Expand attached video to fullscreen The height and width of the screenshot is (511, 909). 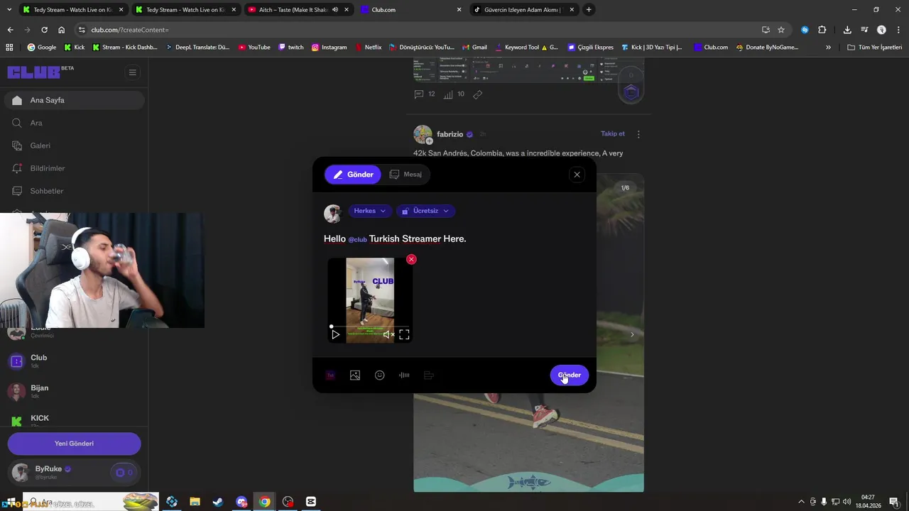[x=404, y=334]
